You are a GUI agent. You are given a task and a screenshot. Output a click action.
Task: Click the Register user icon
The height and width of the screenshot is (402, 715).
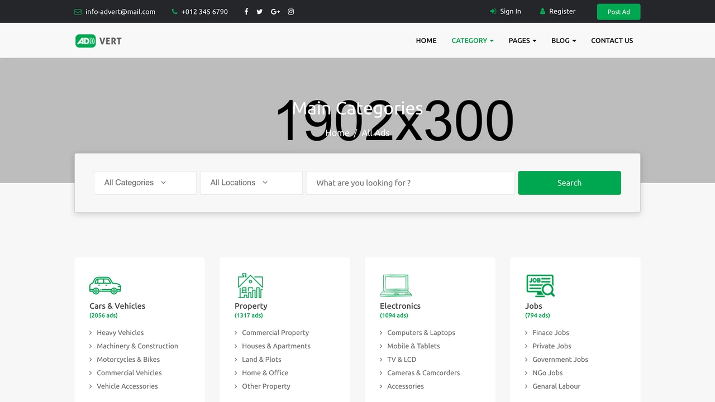(542, 11)
